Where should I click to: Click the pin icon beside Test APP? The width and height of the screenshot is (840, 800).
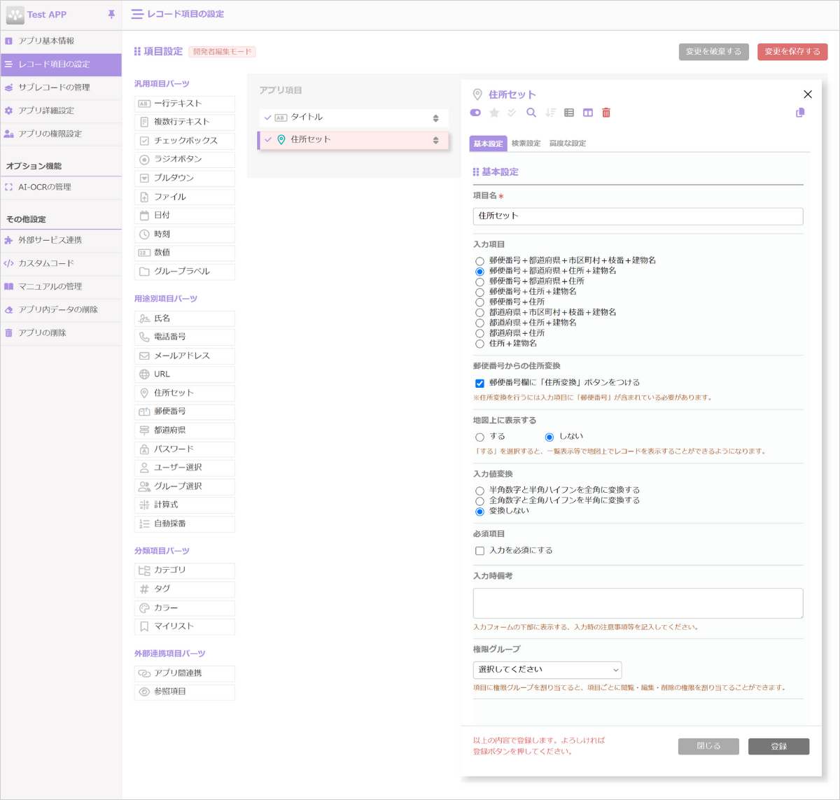[x=111, y=14]
